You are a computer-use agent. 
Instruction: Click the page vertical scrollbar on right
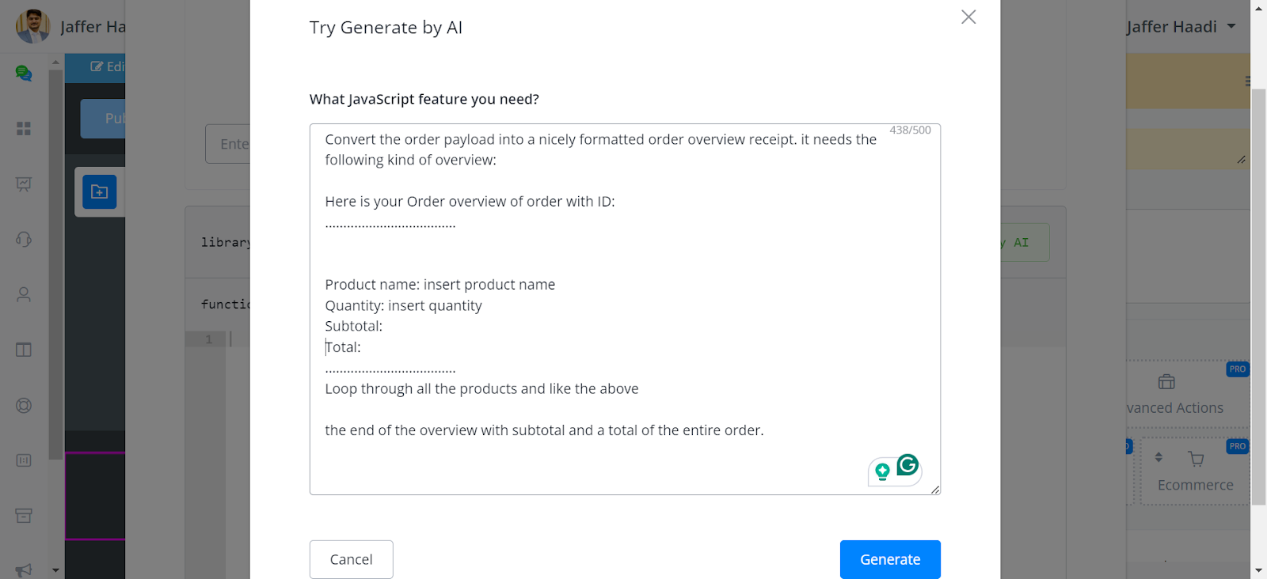coord(1258,297)
